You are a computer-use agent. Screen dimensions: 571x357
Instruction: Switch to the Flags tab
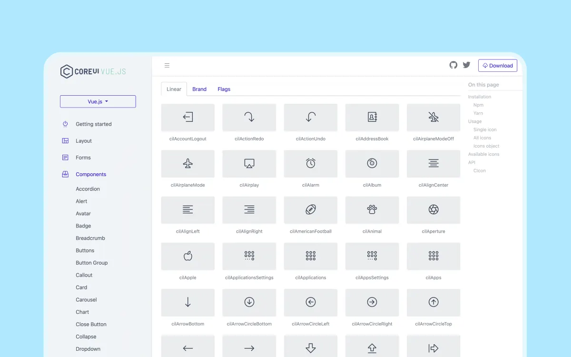[x=224, y=89]
